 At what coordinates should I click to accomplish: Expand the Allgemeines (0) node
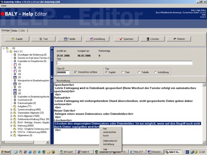coord(11,135)
